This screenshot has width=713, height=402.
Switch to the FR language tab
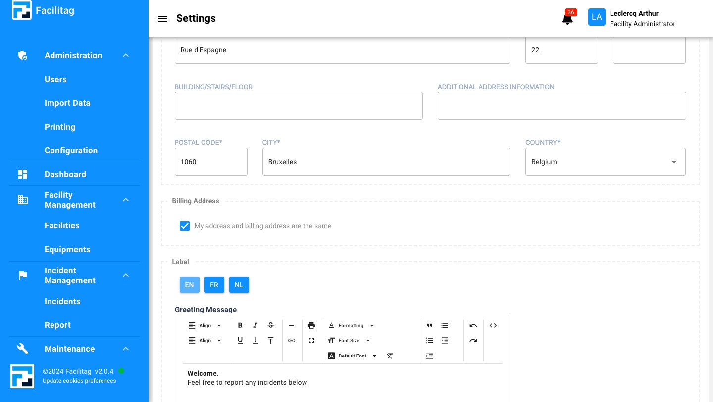pyautogui.click(x=214, y=285)
